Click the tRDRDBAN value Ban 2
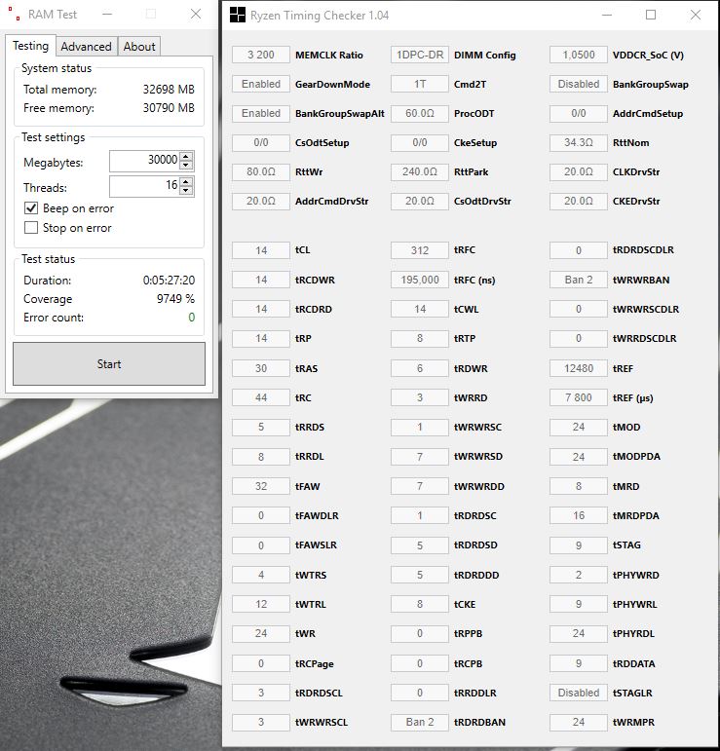720x751 pixels. coord(420,722)
